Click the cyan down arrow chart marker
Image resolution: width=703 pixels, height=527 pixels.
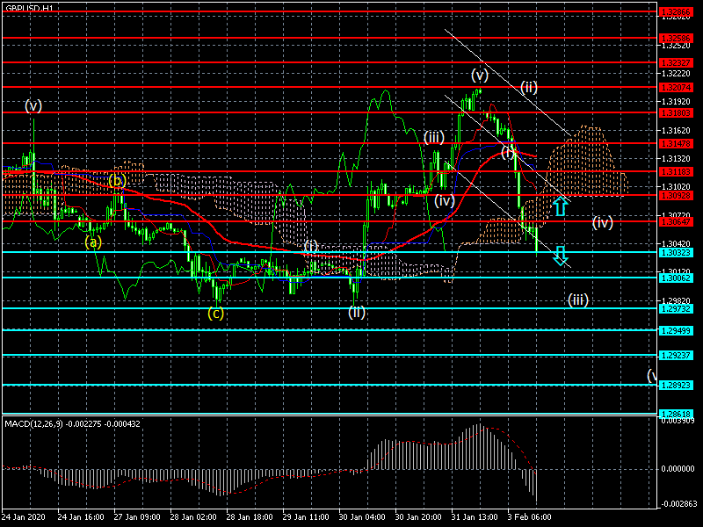point(561,256)
